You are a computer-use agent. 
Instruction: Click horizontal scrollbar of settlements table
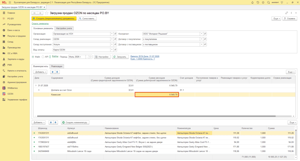(156, 116)
